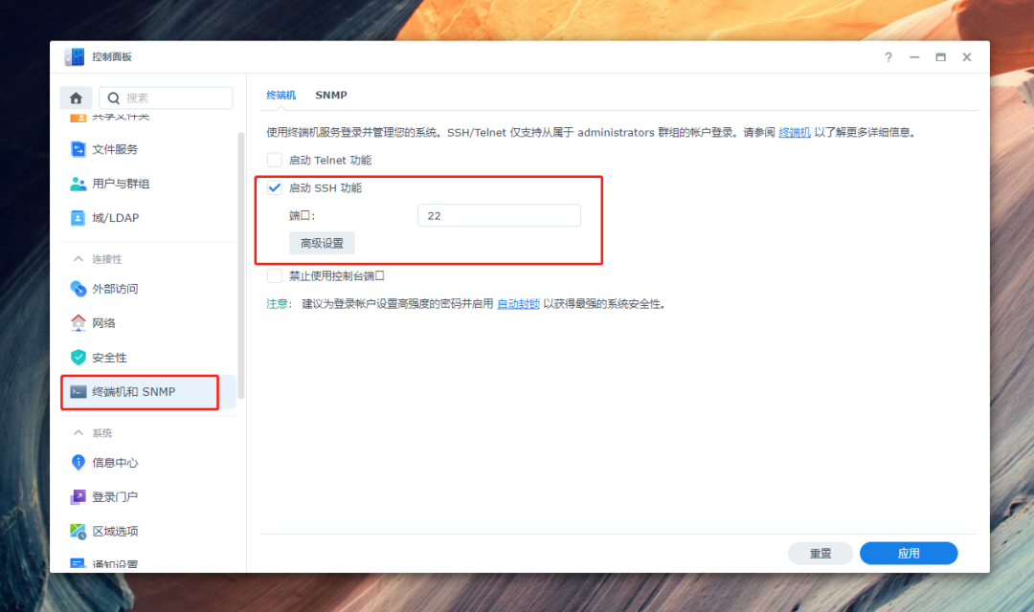Open 用户与群组 settings
The image size is (1034, 612).
(147, 184)
